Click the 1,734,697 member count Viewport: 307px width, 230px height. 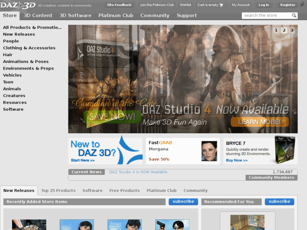pos(283,172)
